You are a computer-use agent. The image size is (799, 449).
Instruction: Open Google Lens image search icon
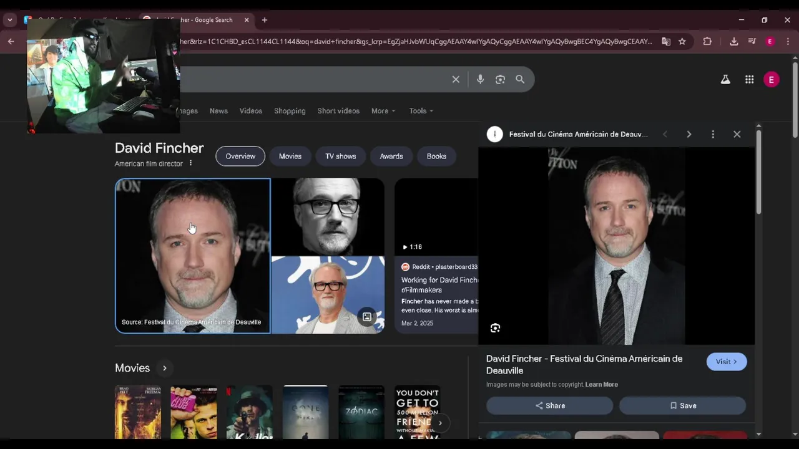(x=500, y=79)
